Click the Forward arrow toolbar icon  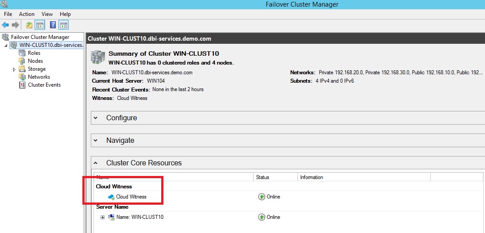pyautogui.click(x=16, y=25)
